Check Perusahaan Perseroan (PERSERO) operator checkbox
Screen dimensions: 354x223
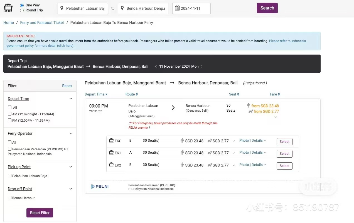click(x=10, y=149)
